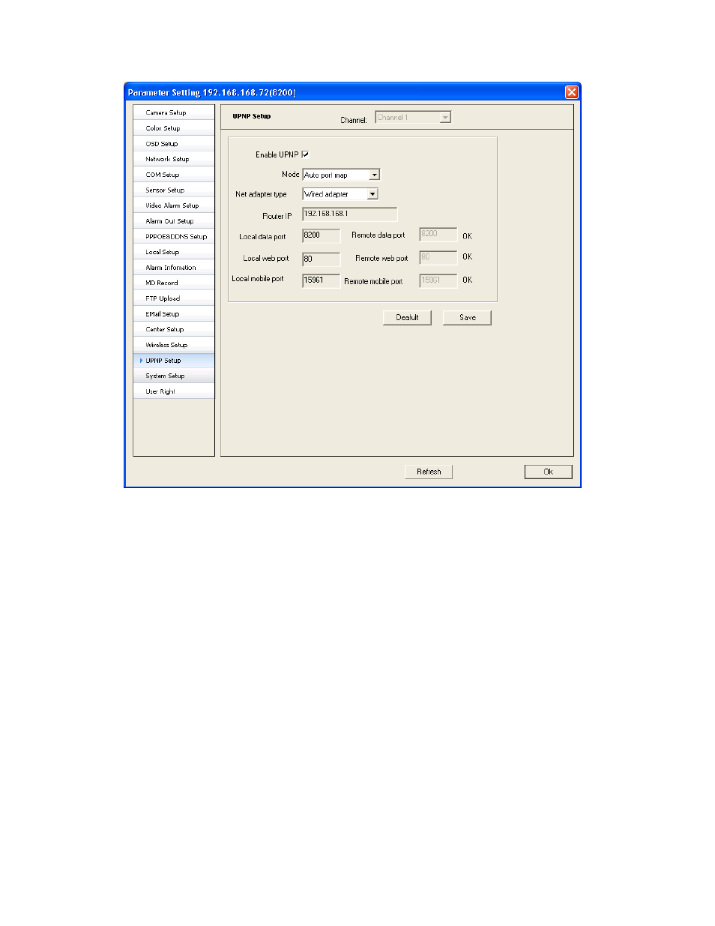Open the Color Setup page
This screenshot has width=715, height=926.
[x=174, y=128]
